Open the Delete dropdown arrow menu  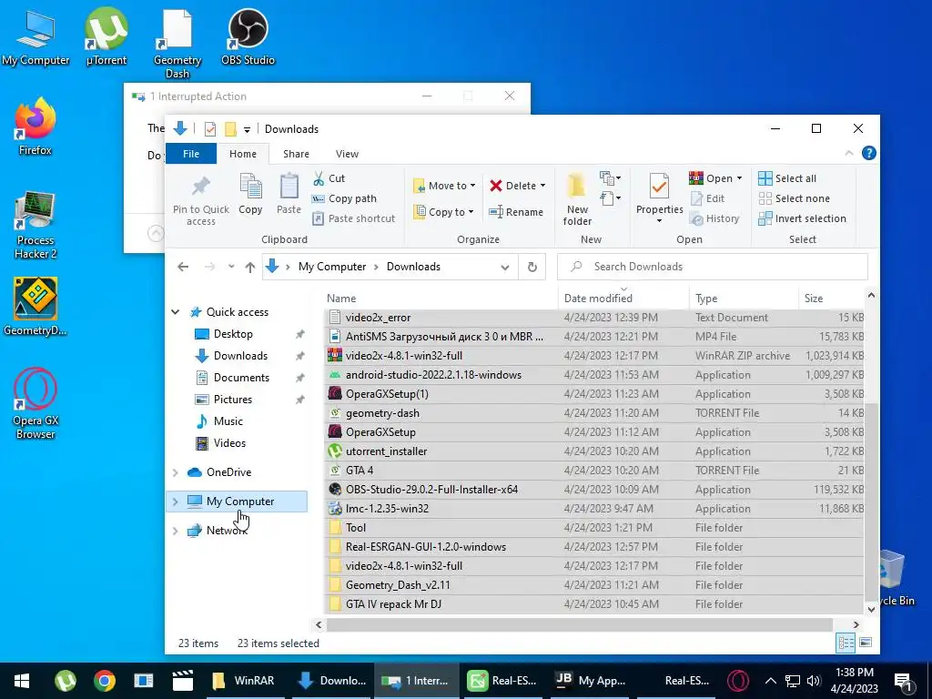pyautogui.click(x=542, y=186)
